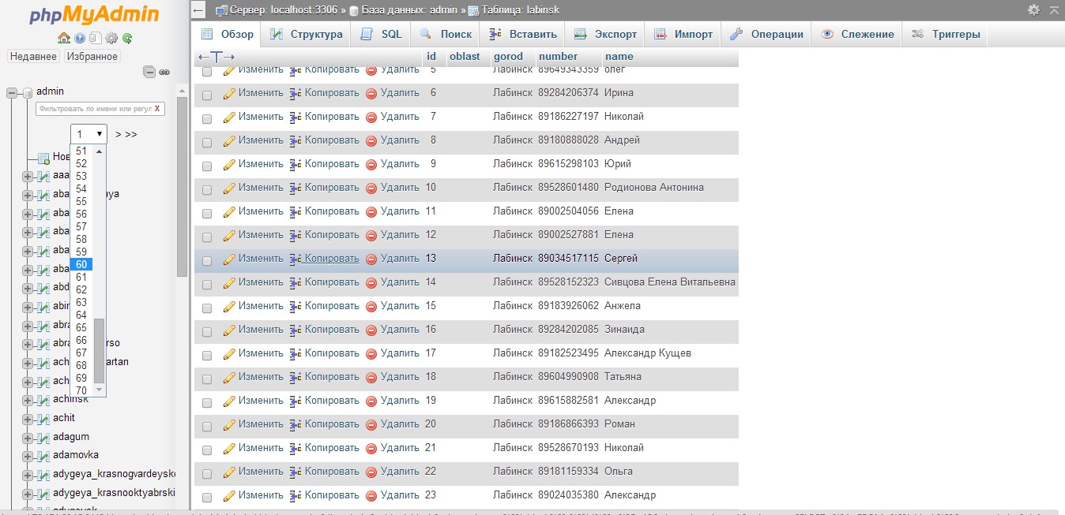1065x515 pixels.
Task: Expand the adygeya_krasnooktyabrski table node
Action: coord(28,493)
